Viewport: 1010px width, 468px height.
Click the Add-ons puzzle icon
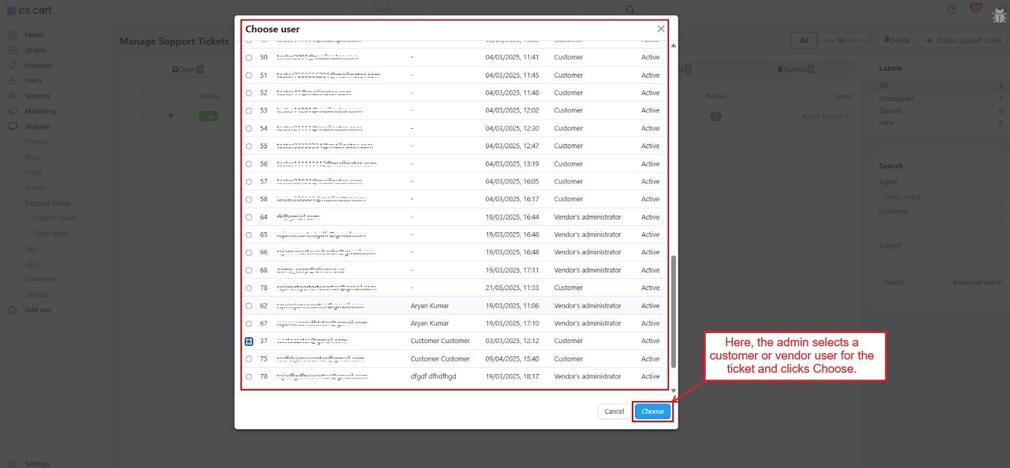point(13,310)
